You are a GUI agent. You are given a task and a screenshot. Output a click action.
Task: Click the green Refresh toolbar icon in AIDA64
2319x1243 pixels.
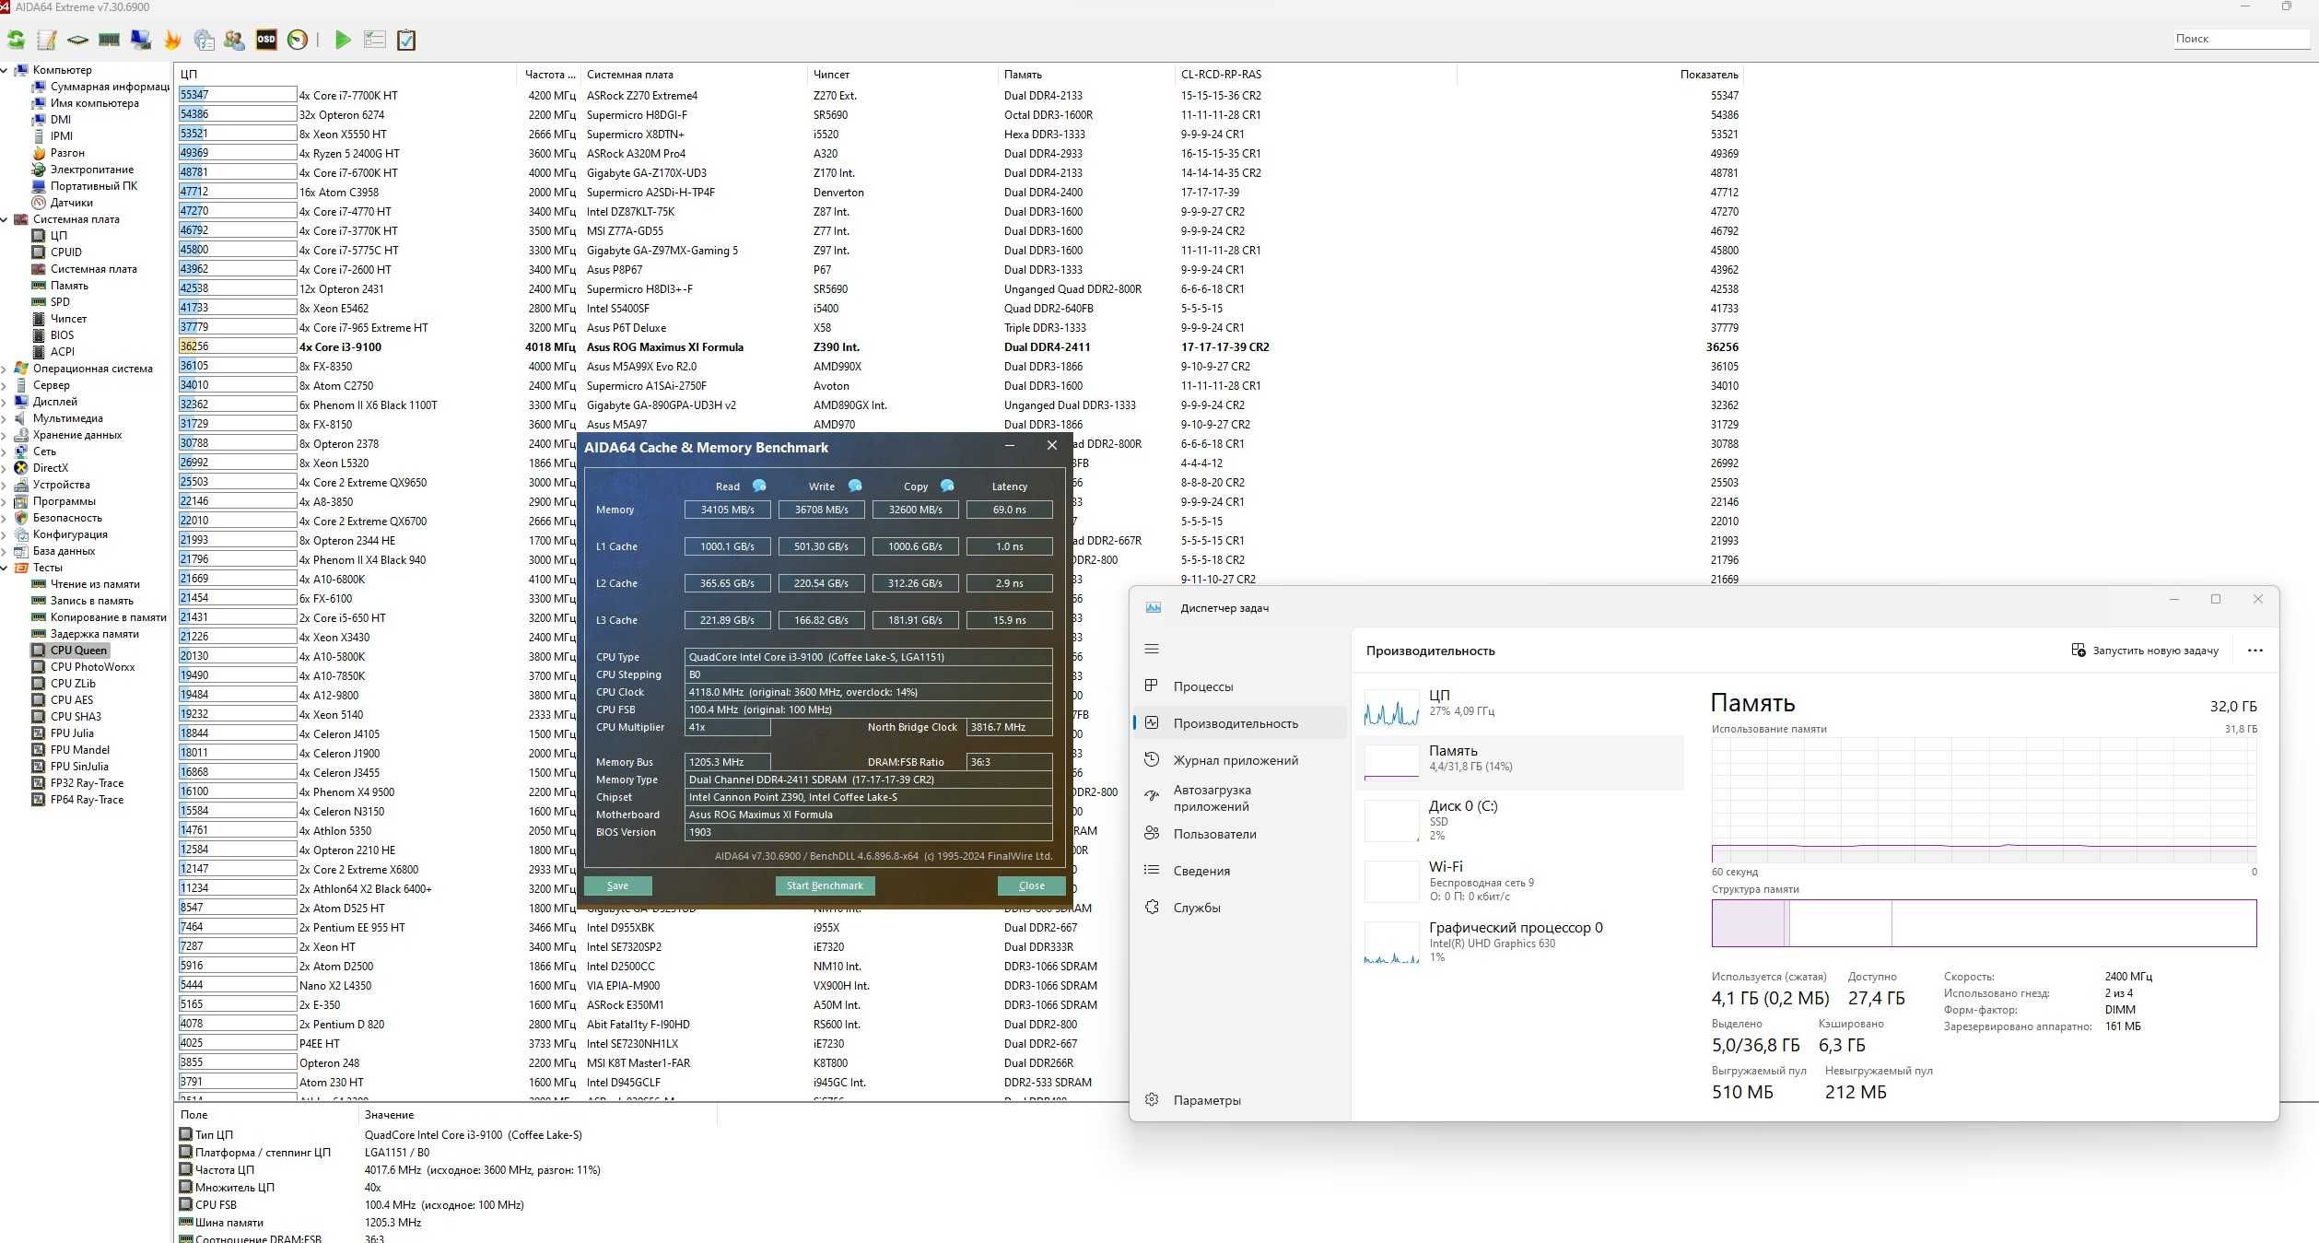click(x=16, y=40)
